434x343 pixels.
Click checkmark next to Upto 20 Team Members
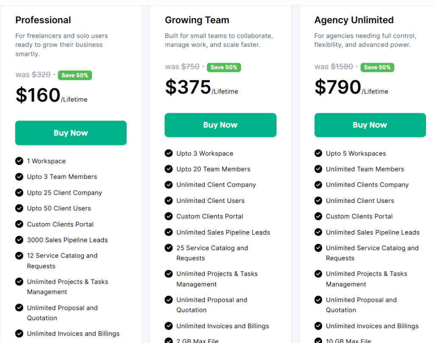point(169,169)
